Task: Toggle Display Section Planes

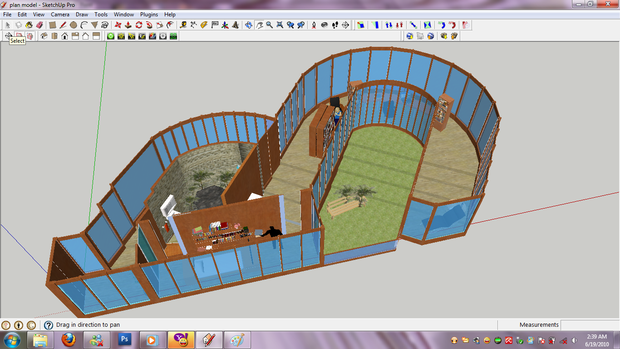Action: tap(19, 36)
